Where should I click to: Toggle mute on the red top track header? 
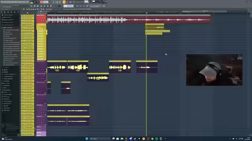(x=42, y=20)
